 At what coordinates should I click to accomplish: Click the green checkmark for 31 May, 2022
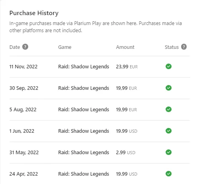point(168,152)
